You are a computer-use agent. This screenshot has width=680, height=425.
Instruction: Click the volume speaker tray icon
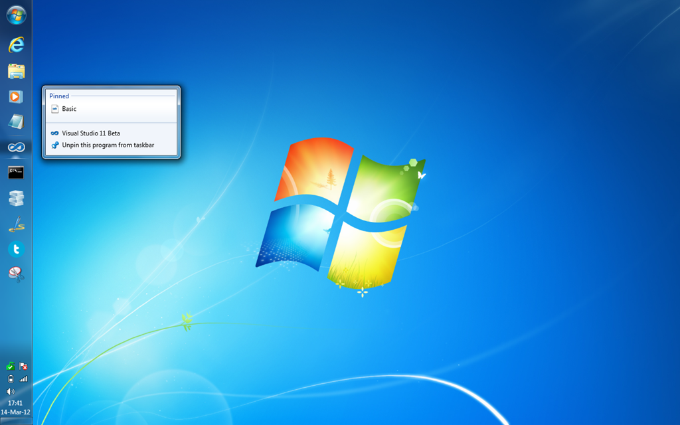point(11,392)
